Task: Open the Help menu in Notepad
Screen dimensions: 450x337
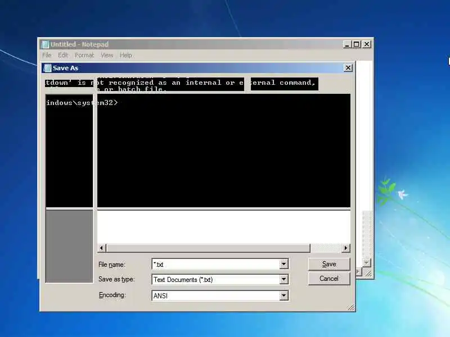Action: (x=125, y=55)
